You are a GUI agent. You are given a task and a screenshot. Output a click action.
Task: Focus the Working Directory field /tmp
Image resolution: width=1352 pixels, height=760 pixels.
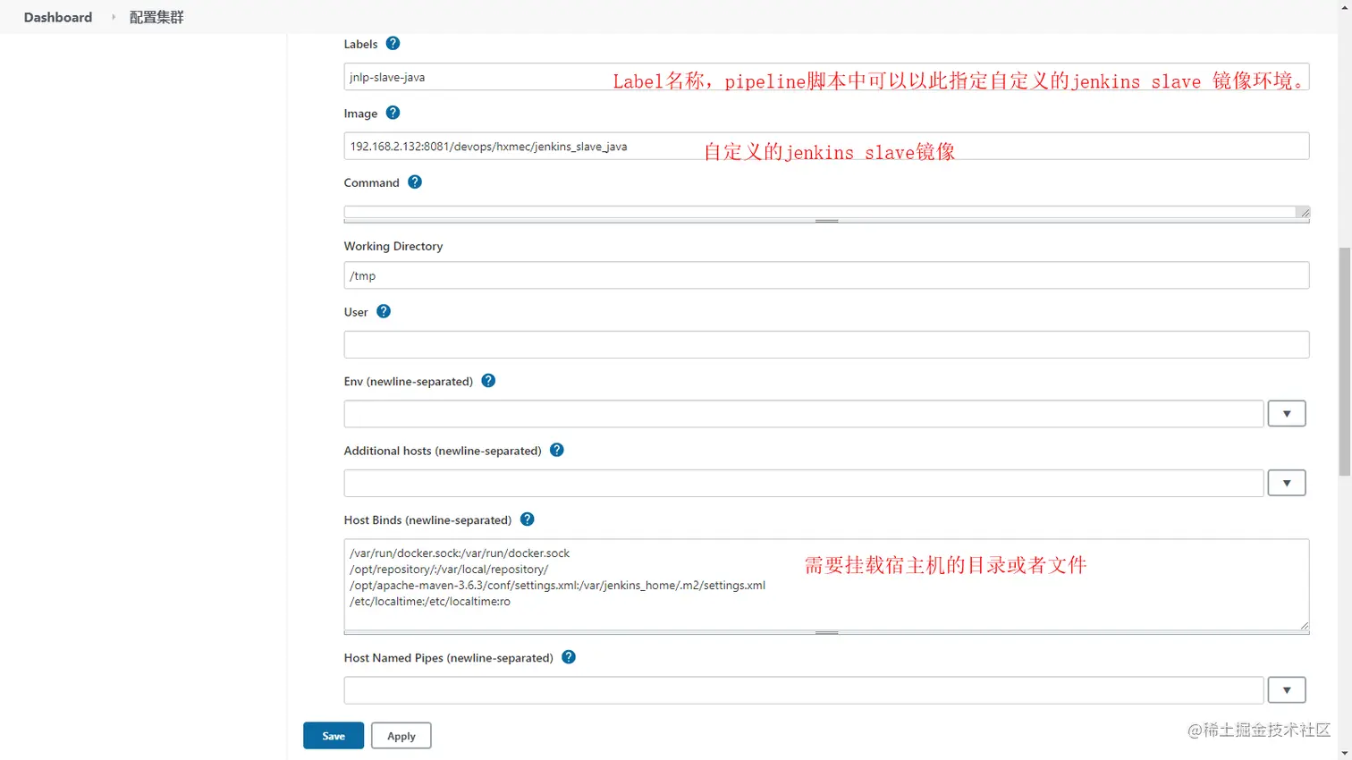tap(826, 275)
